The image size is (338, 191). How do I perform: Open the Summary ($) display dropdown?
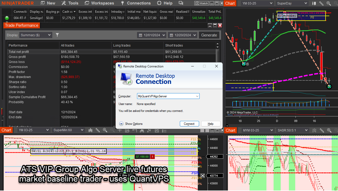36,35
